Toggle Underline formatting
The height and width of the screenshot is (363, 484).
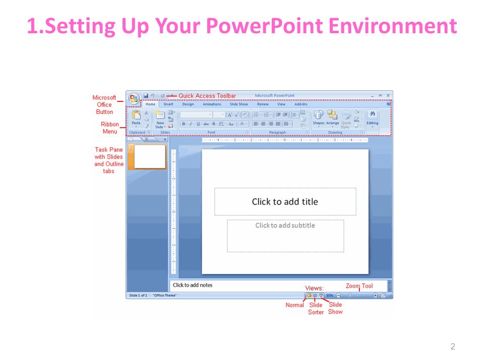point(198,124)
